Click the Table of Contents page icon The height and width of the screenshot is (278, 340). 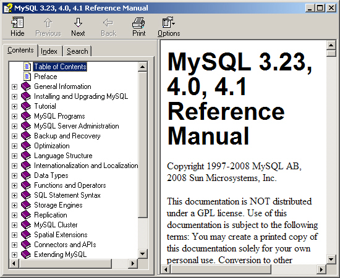point(27,67)
